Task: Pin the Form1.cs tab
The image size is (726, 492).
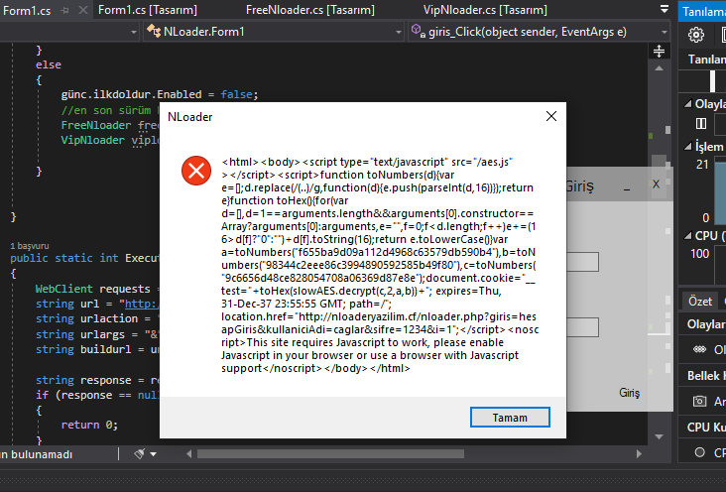Action: (x=64, y=10)
